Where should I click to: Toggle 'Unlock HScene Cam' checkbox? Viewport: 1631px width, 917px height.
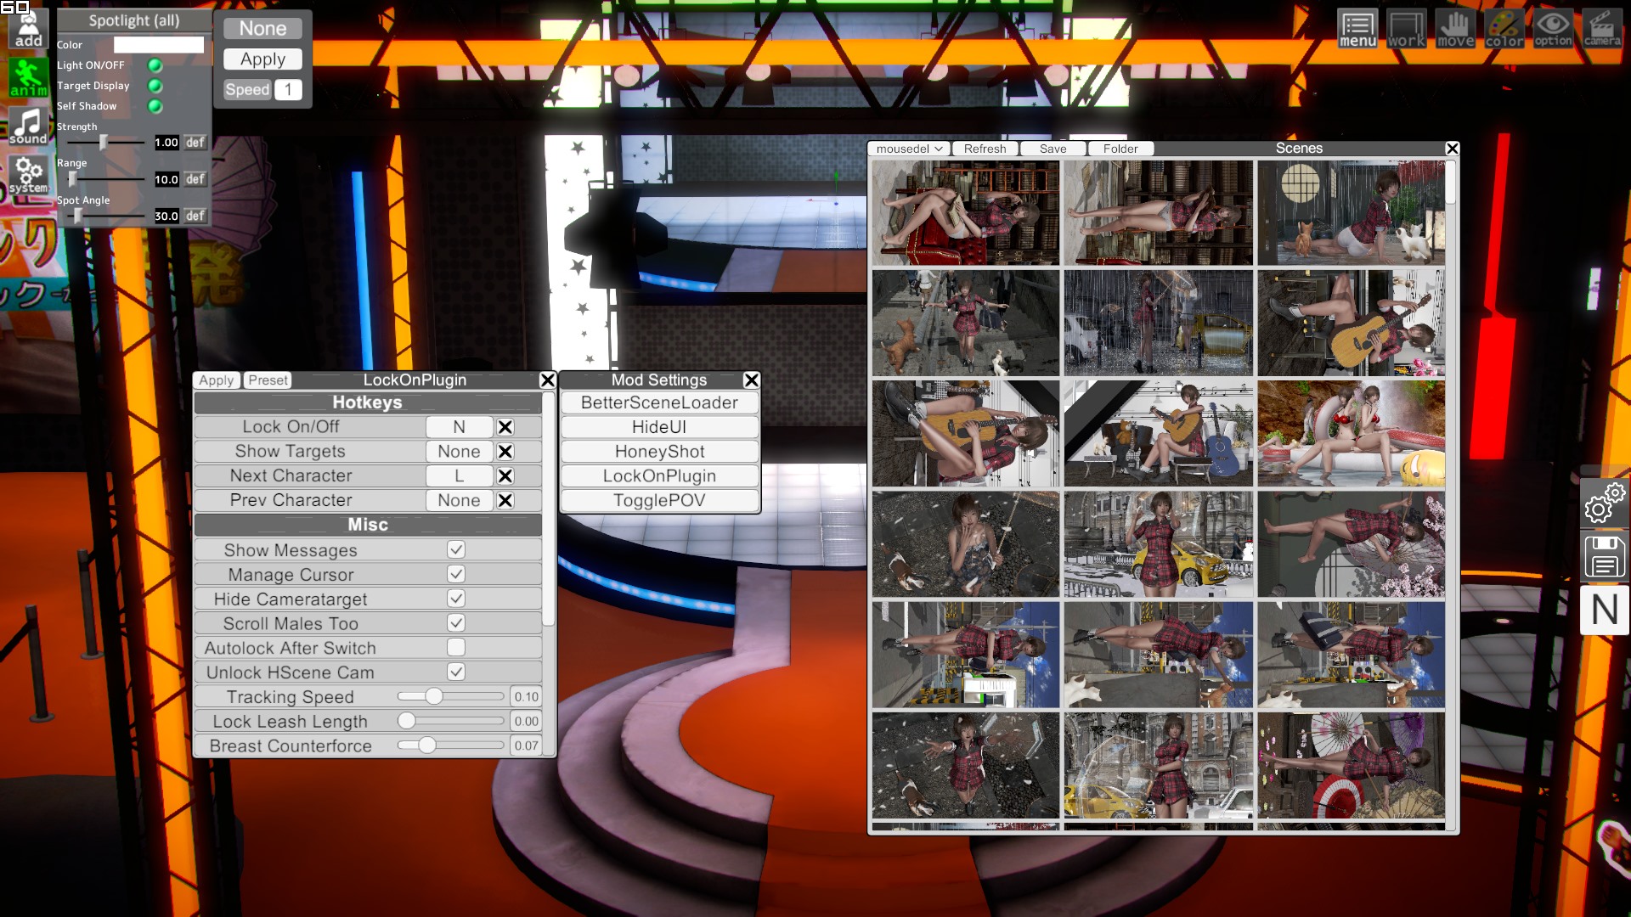click(x=454, y=672)
